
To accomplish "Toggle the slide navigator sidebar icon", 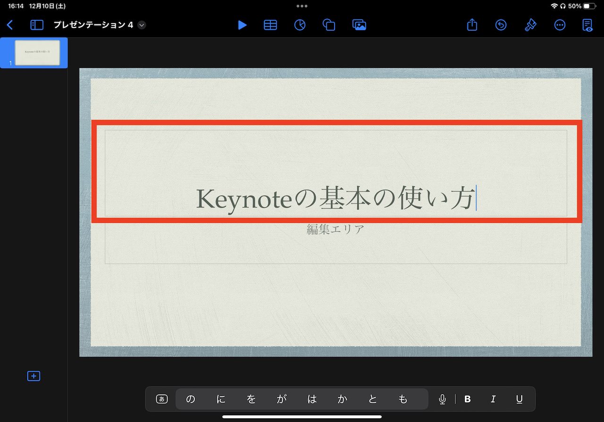I will pyautogui.click(x=37, y=25).
